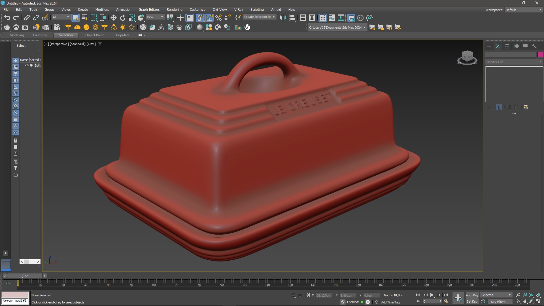This screenshot has width=544, height=306.
Task: Open the Scene Explorer toggle icon
Action: pos(303,18)
